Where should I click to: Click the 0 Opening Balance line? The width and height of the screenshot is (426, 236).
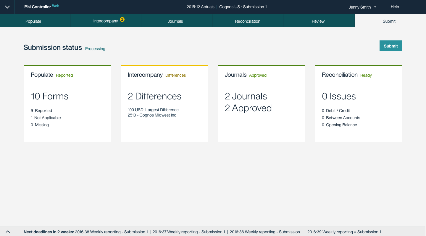click(339, 125)
